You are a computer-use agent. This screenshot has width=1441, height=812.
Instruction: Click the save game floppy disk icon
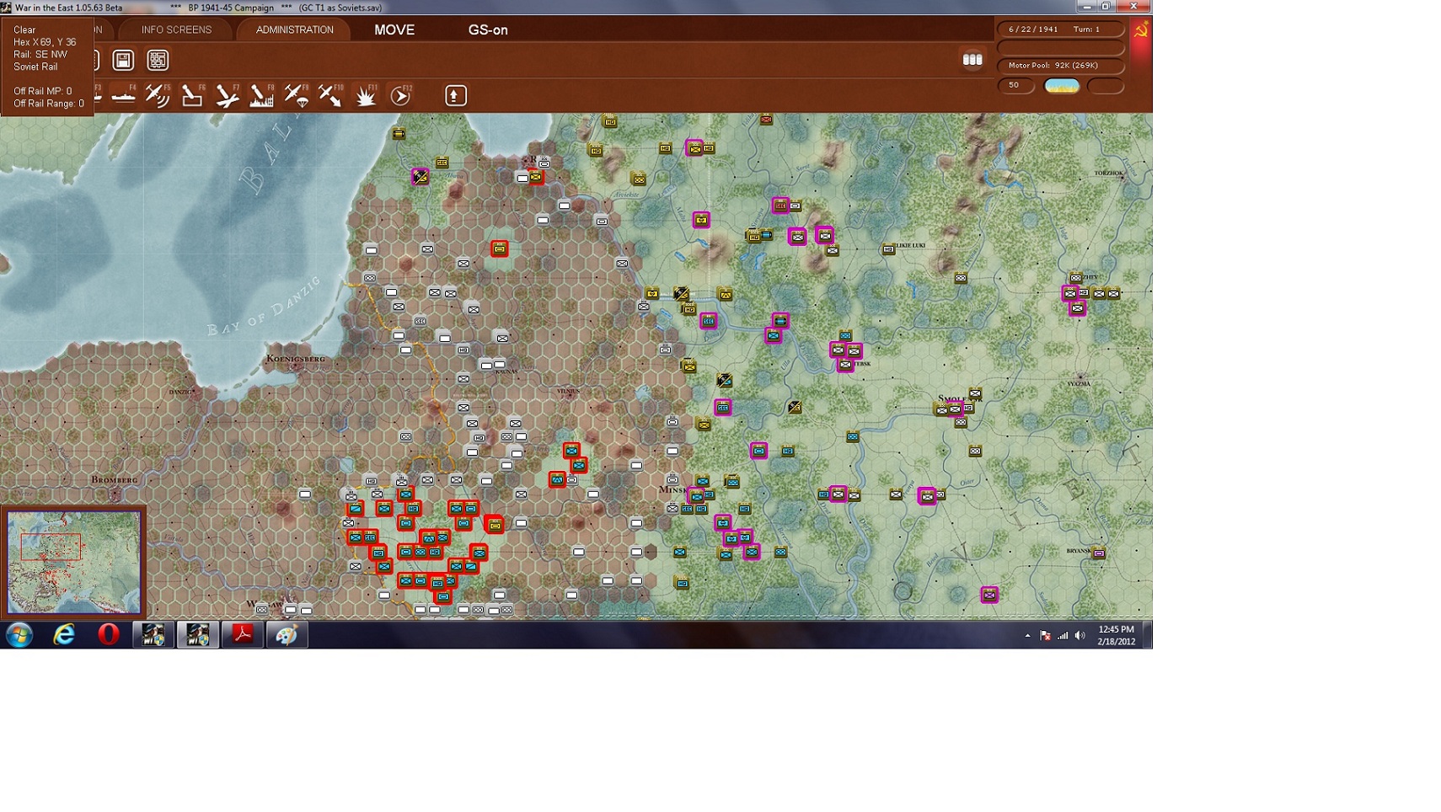pyautogui.click(x=123, y=60)
